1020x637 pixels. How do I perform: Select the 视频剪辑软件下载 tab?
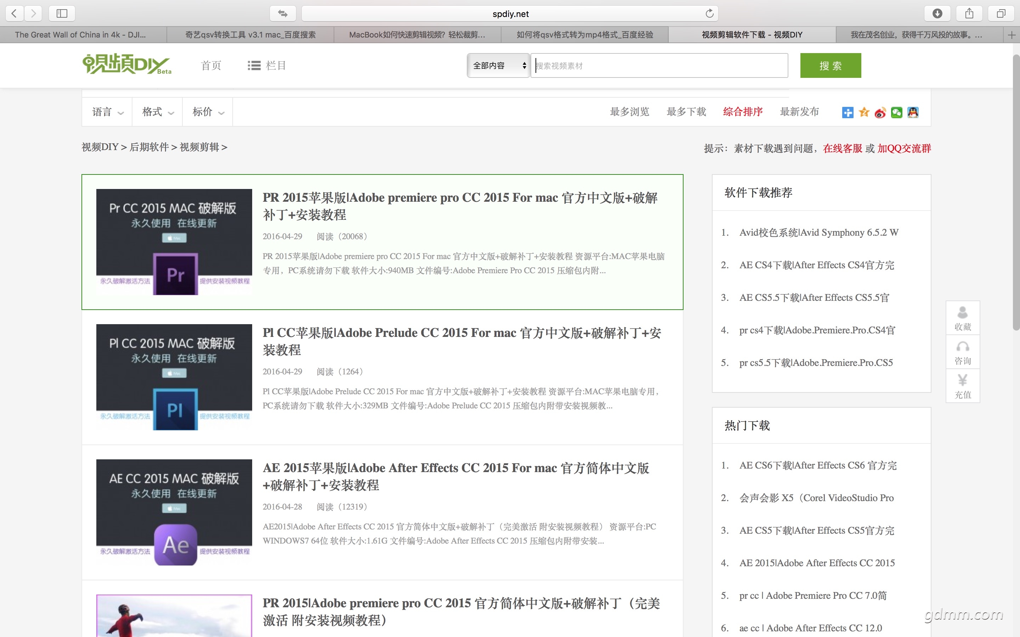pyautogui.click(x=752, y=35)
